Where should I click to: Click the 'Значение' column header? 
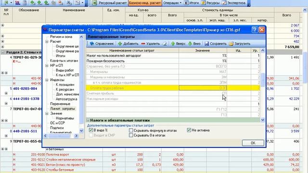(203, 50)
